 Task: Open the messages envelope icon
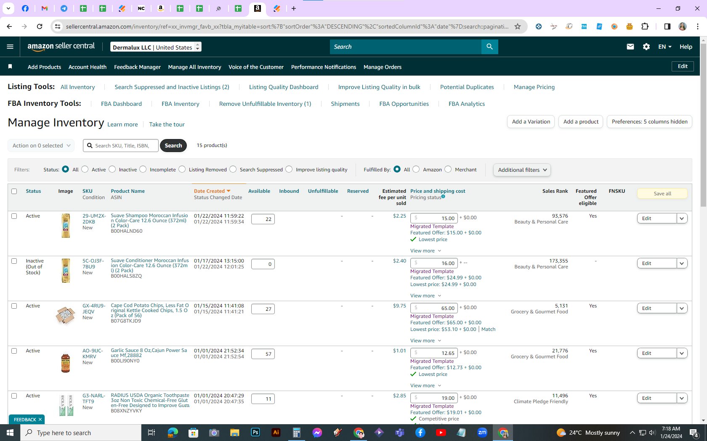coord(630,47)
